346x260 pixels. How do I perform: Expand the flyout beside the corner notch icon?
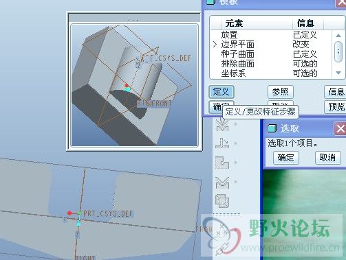[x=235, y=163]
